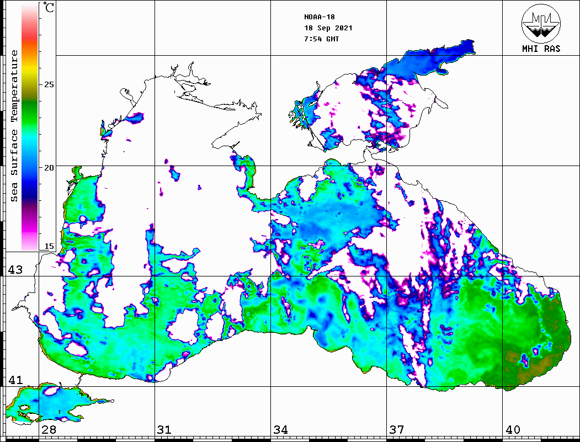The width and height of the screenshot is (580, 442).
Task: Click the '°C' unit label
Action: (48, 7)
